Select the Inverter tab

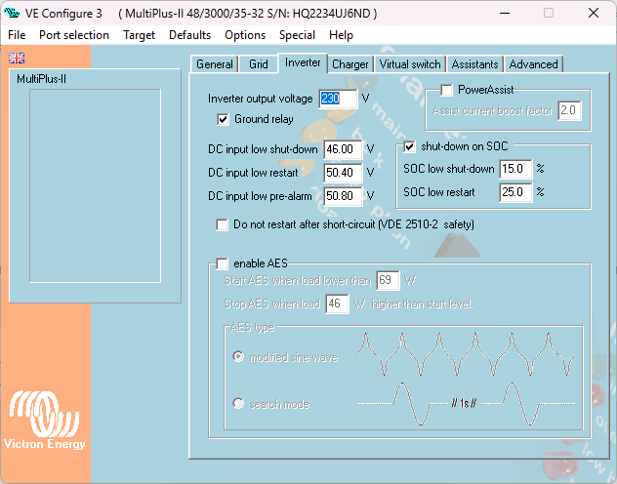tap(303, 62)
